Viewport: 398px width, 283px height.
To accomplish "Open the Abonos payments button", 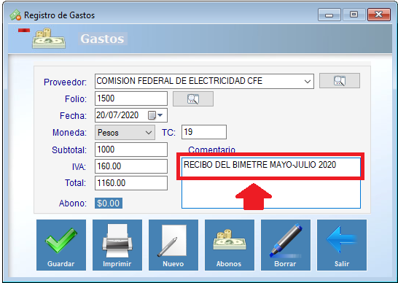I will [230, 245].
